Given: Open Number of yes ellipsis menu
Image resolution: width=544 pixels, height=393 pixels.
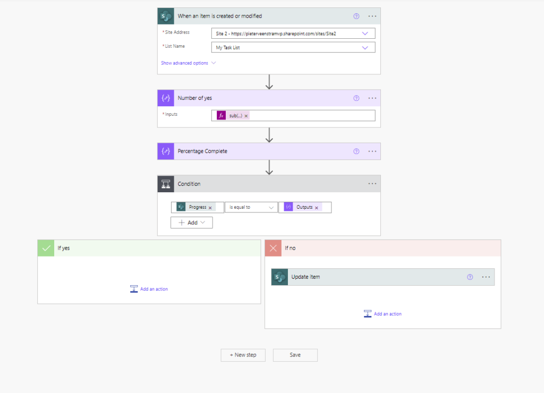Looking at the screenshot, I should pyautogui.click(x=372, y=98).
